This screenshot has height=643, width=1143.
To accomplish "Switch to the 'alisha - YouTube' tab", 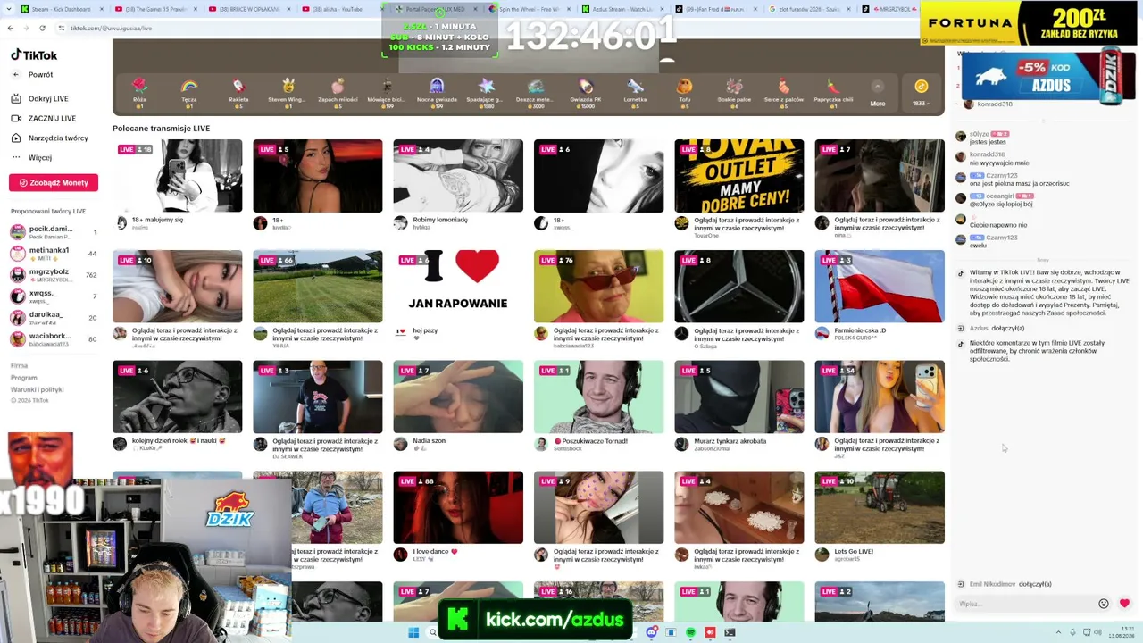I will [338, 9].
